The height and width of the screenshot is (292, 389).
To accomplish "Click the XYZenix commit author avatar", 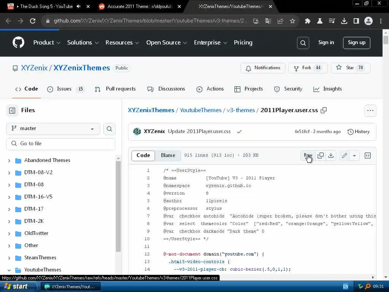I will [137, 131].
